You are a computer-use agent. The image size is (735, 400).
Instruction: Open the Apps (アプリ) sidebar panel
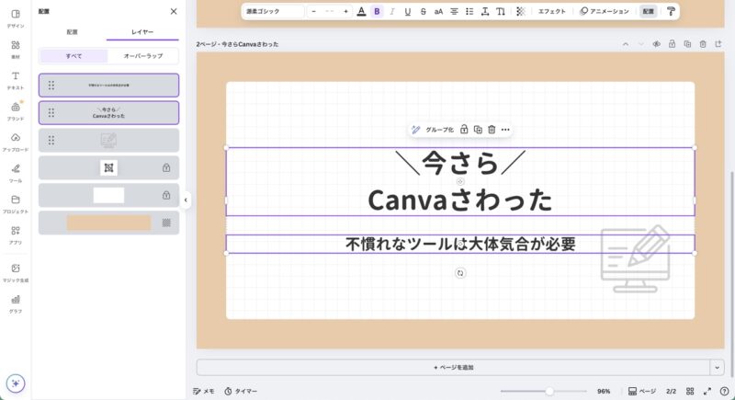click(16, 235)
